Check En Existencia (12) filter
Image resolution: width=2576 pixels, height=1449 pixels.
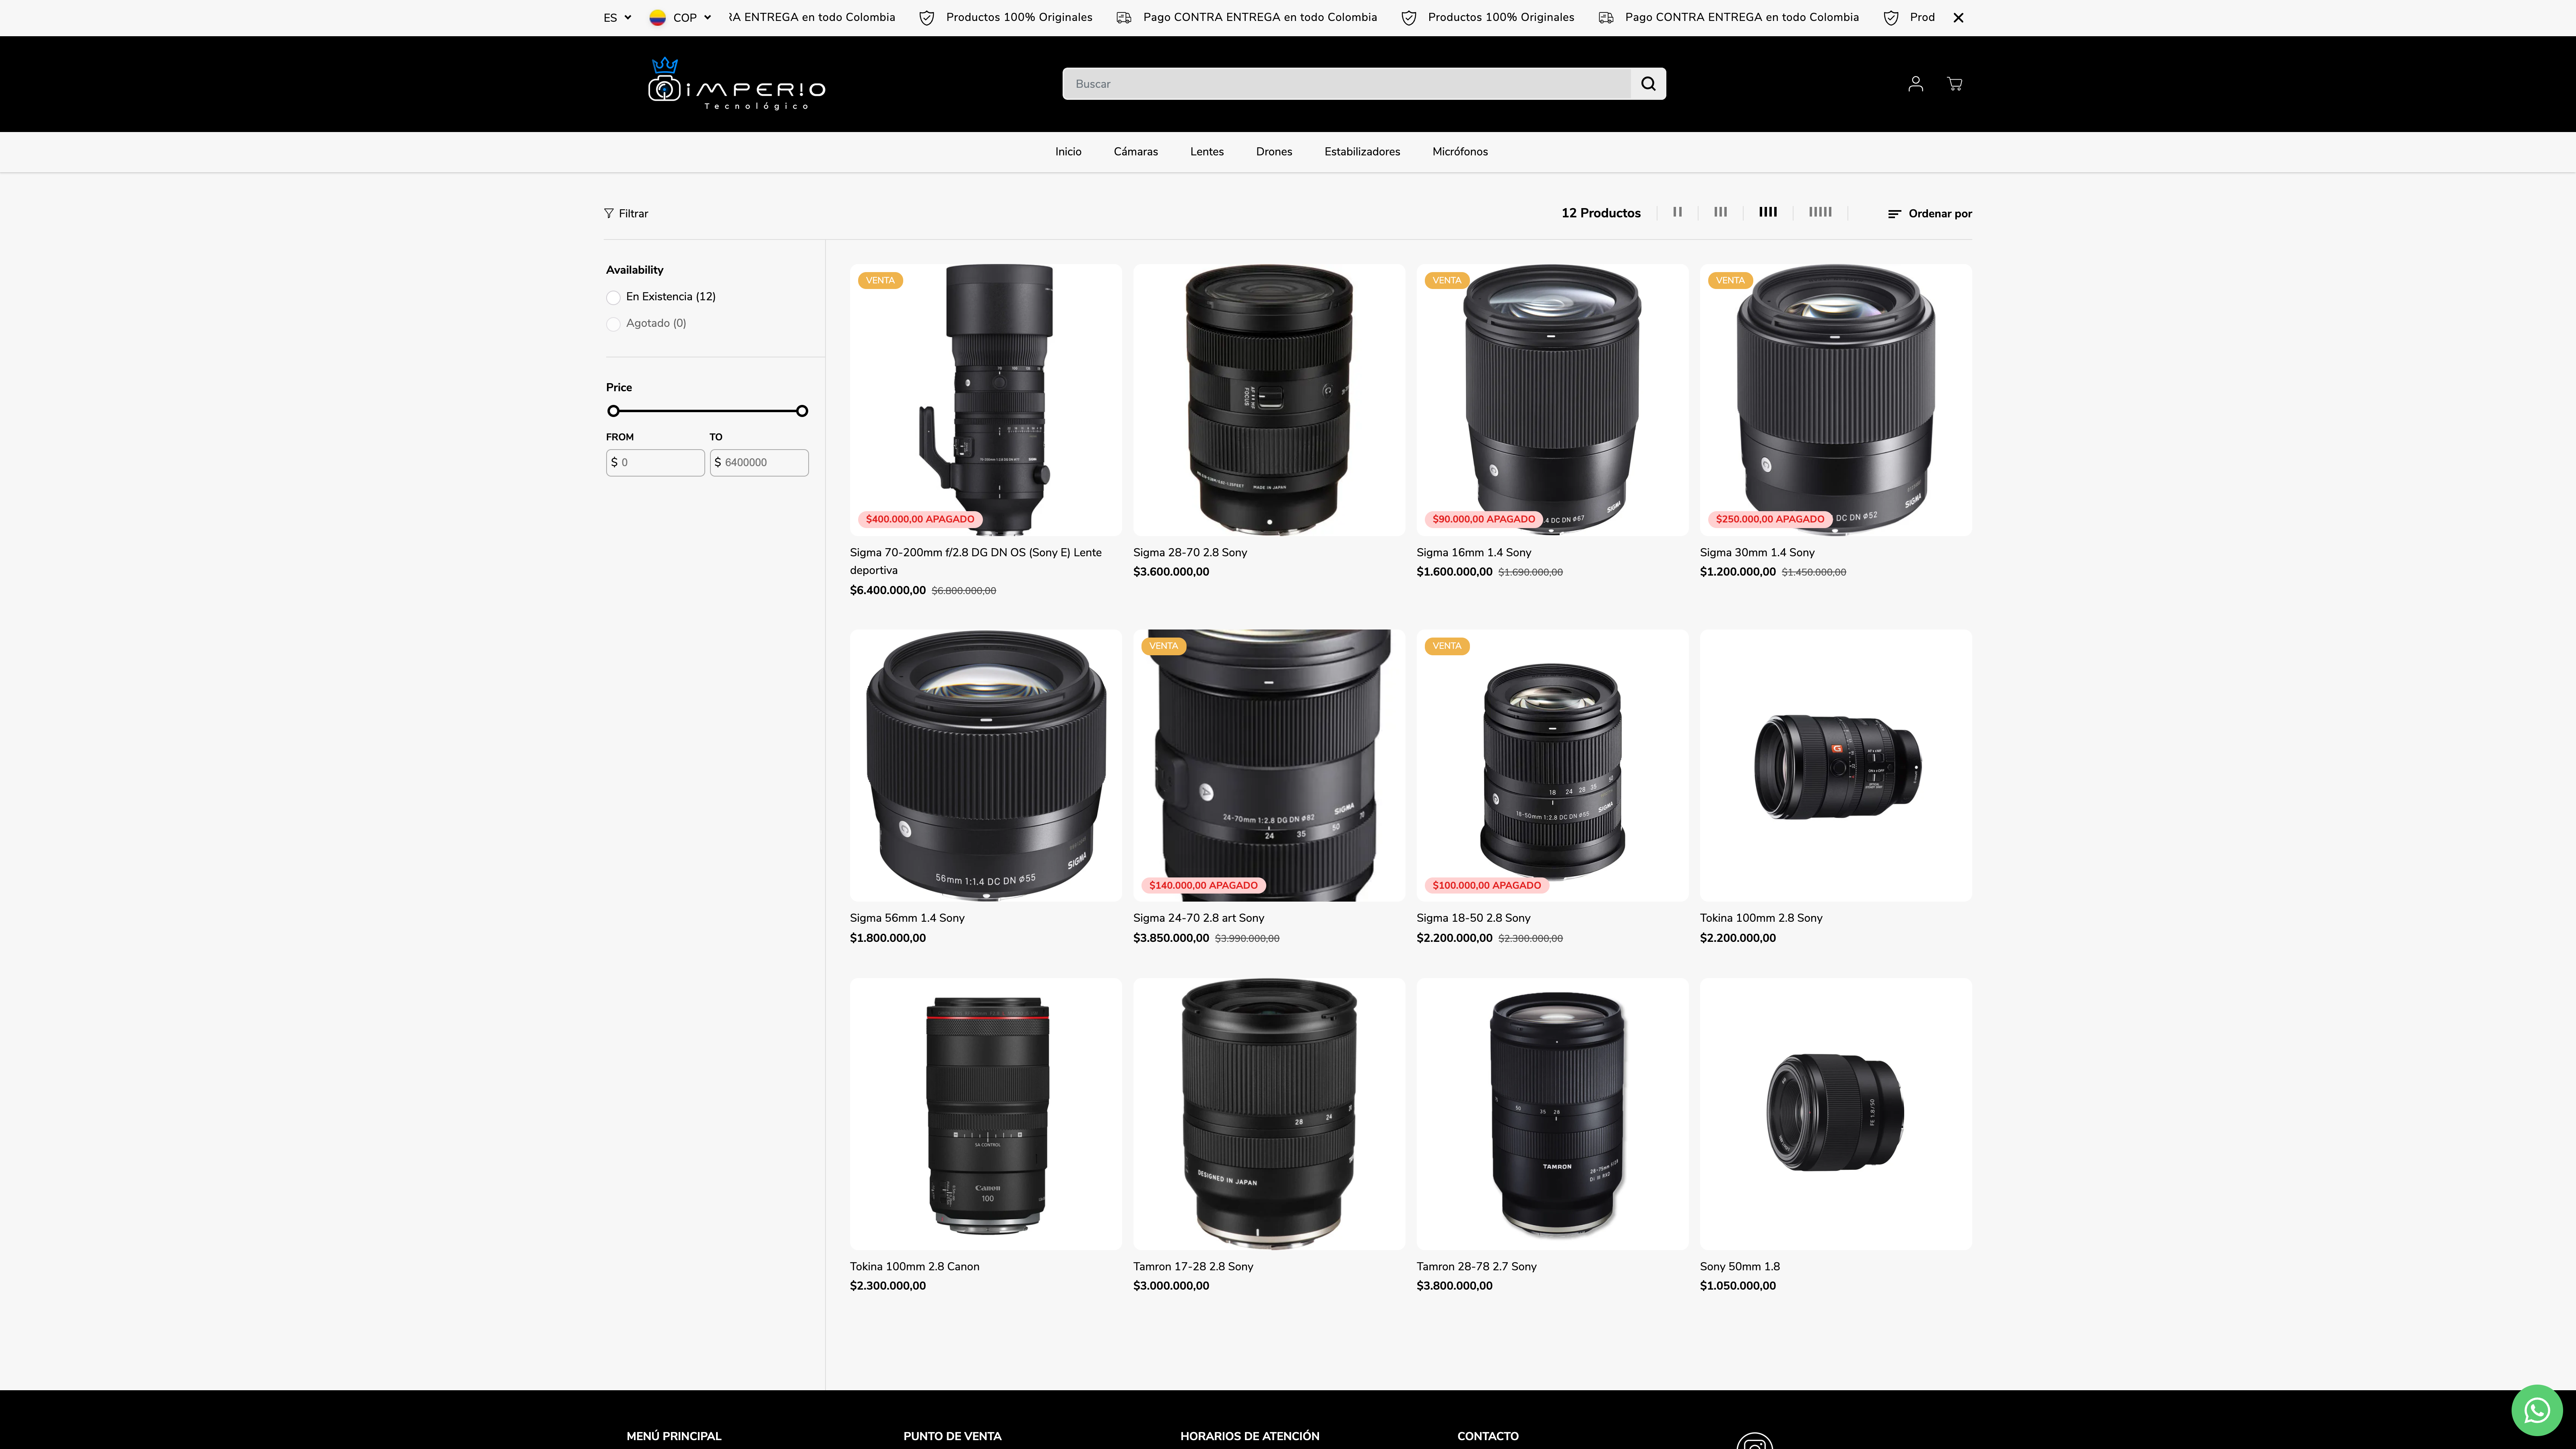click(x=613, y=297)
